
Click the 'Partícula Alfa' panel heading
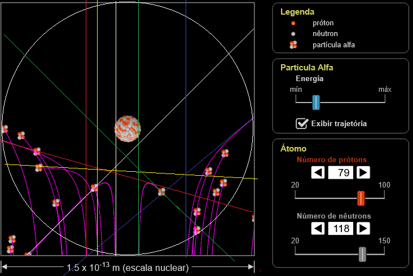[x=306, y=67]
